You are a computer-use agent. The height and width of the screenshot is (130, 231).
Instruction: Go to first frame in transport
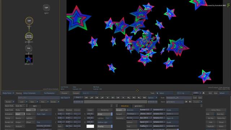click(86, 97)
